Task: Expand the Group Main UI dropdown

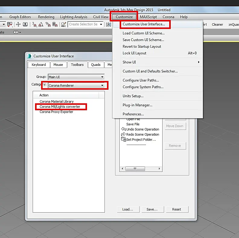Action: (x=102, y=77)
